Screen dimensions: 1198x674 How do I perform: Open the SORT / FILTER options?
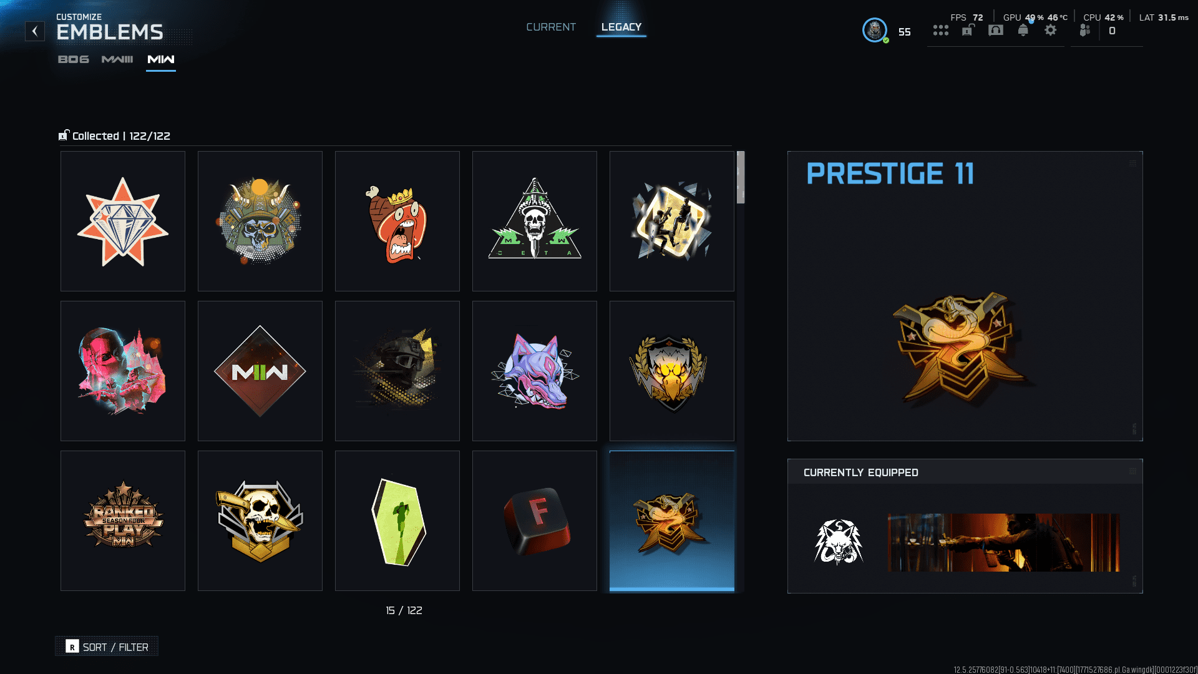107,647
